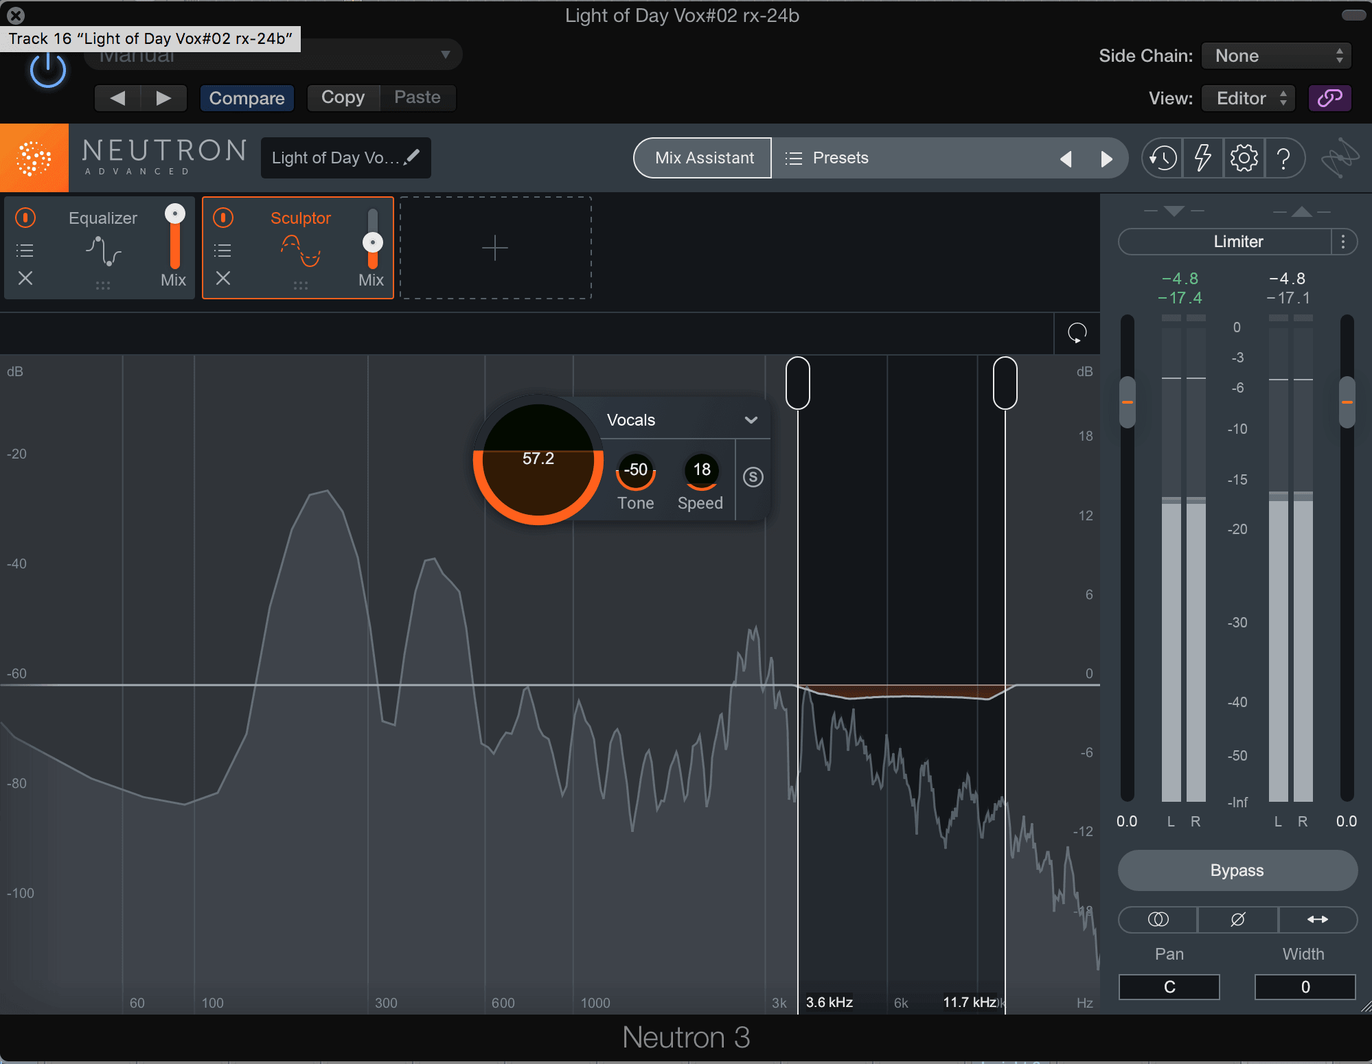Click the Neutron orange logo icon
This screenshot has width=1372, height=1064.
tap(34, 158)
